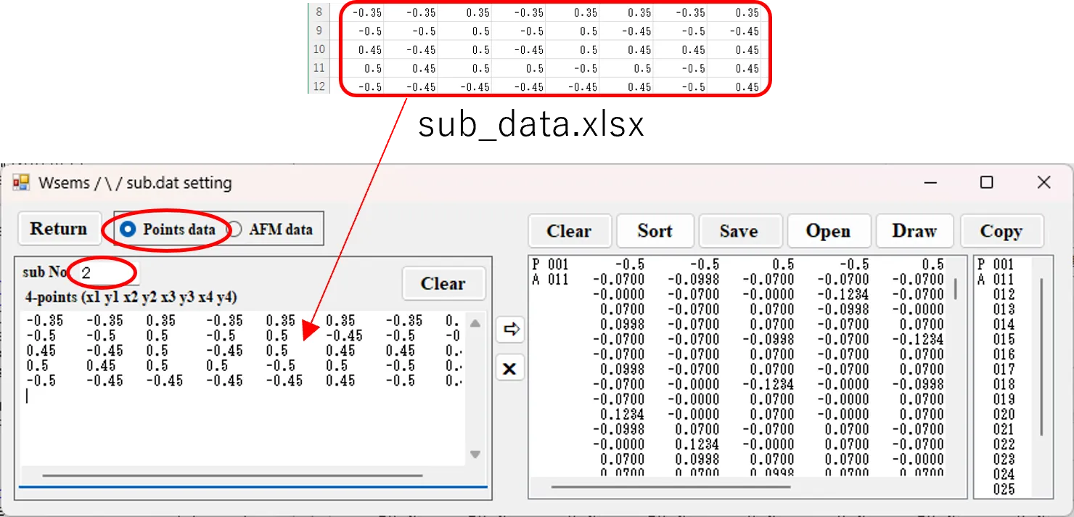Click inside the 4-points text area

[243, 387]
